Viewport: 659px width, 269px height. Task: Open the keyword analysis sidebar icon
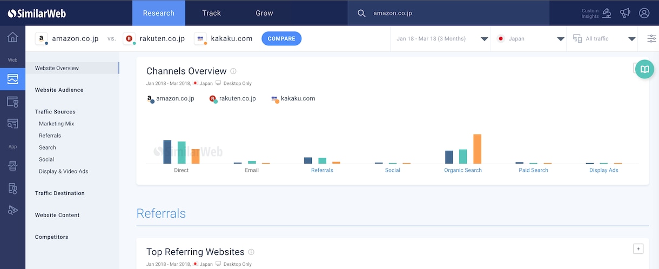point(12,124)
